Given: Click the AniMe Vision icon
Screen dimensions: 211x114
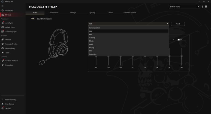Looking at the screenshot, I should pos(2,27).
